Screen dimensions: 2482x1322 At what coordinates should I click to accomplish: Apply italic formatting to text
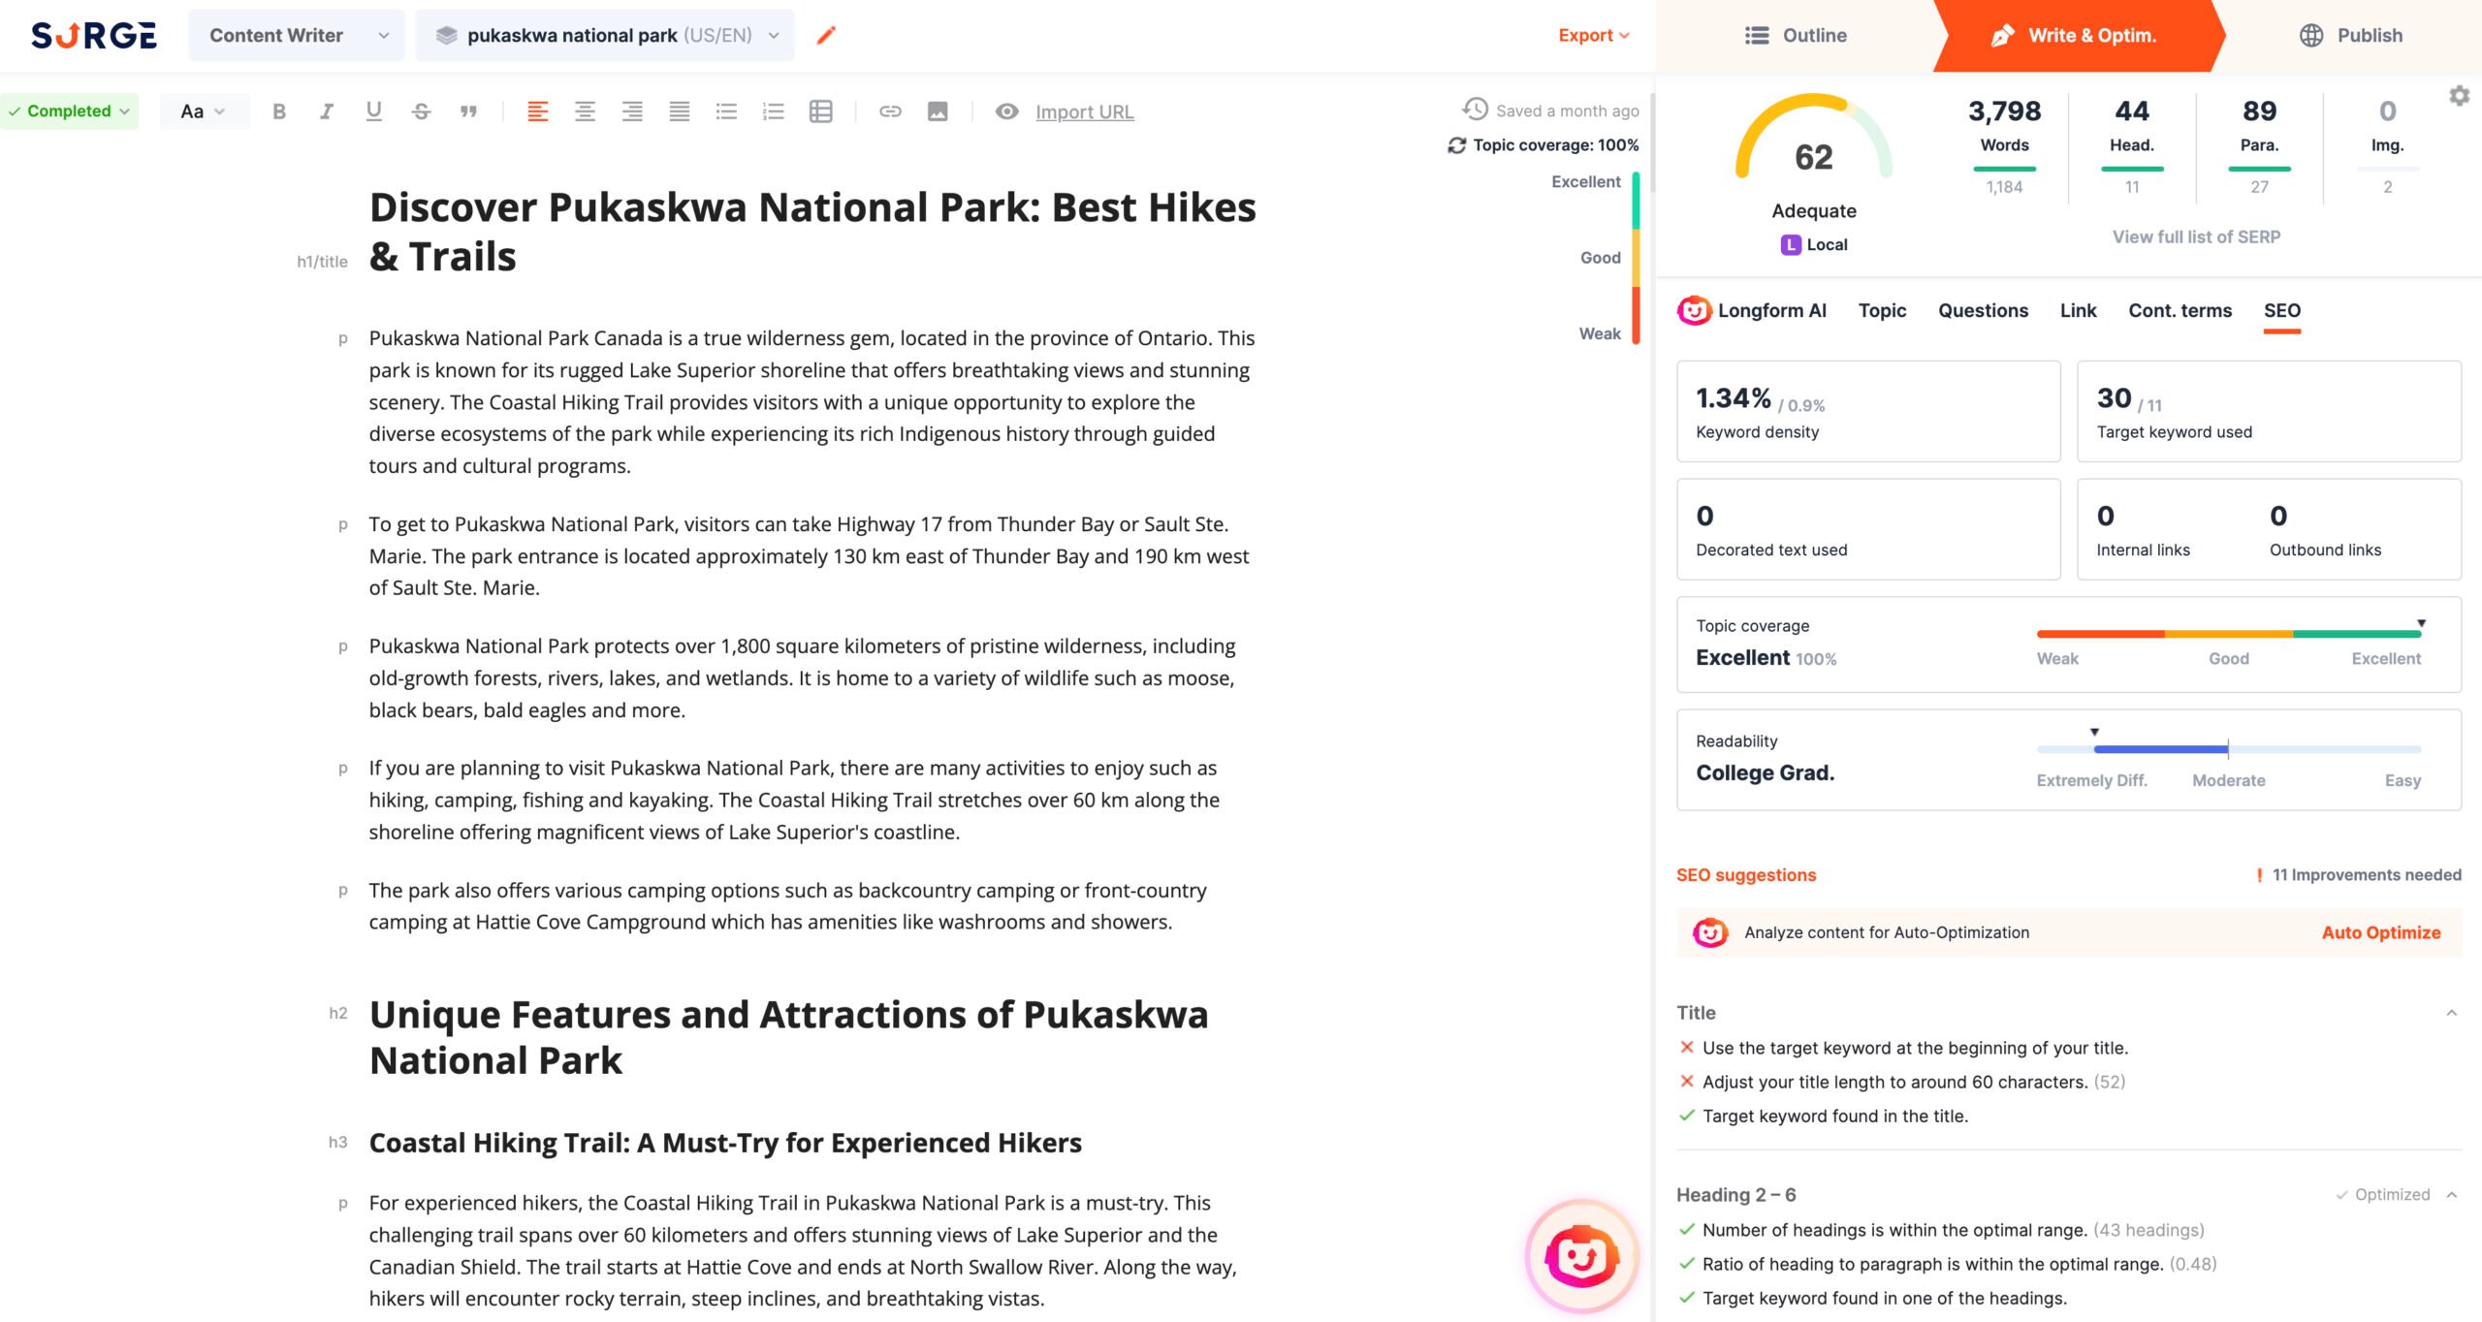pos(327,111)
